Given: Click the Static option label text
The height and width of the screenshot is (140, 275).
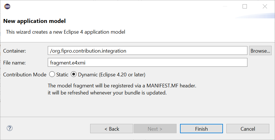Looking at the screenshot, I should pos(62,75).
